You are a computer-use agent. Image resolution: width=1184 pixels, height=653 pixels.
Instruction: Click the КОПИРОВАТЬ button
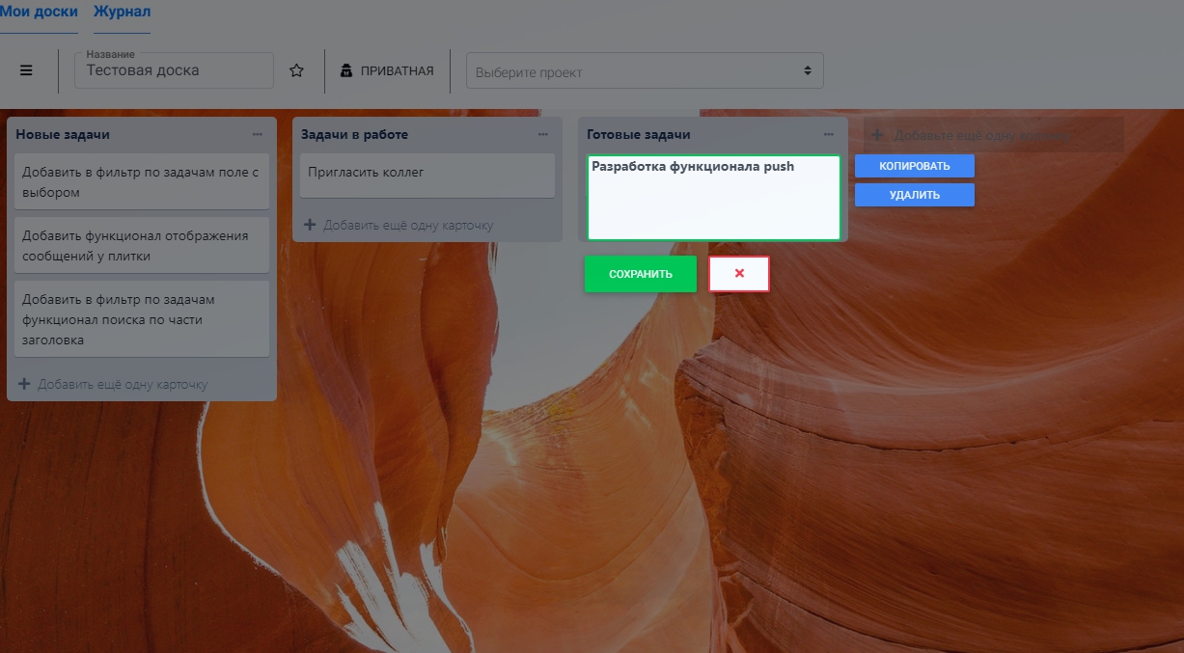915,166
